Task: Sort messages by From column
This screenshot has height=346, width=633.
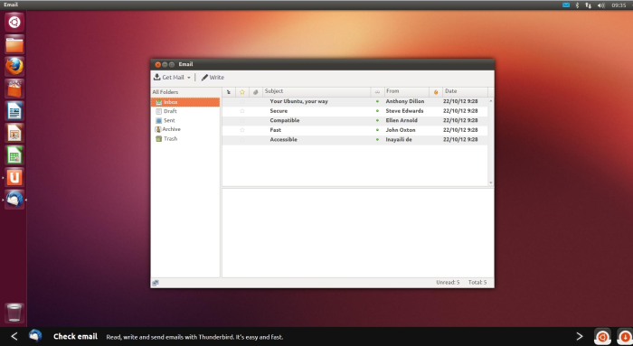Action: pos(407,91)
